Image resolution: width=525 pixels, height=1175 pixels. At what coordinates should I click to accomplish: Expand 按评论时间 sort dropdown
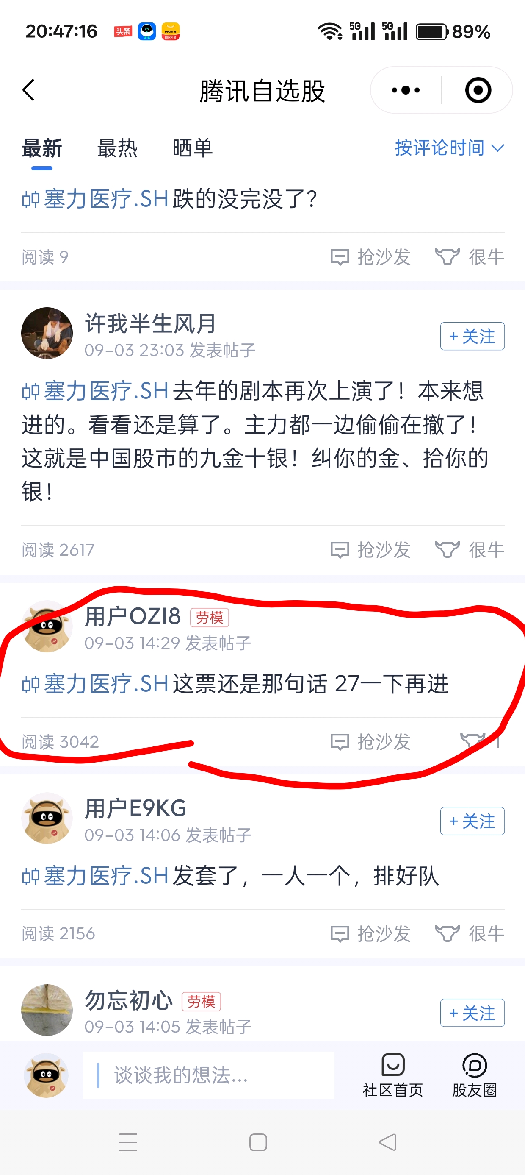(x=449, y=148)
